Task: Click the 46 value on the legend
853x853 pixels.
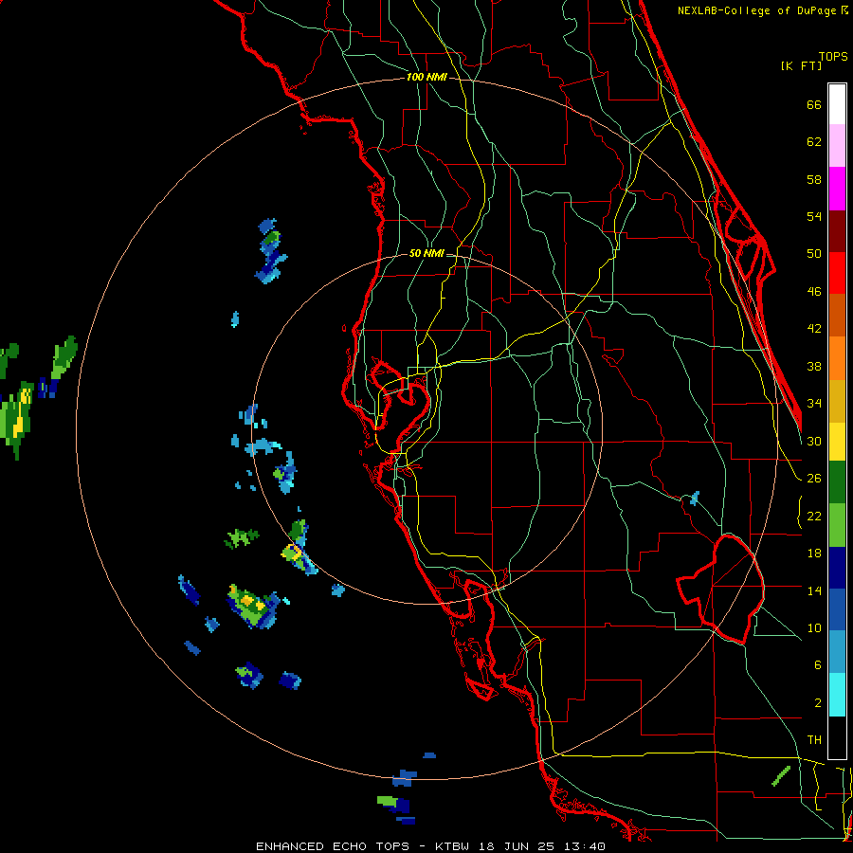Action: click(814, 292)
